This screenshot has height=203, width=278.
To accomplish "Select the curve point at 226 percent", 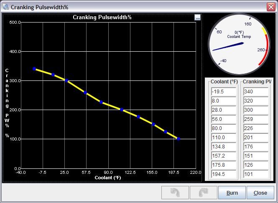I will (x=101, y=102).
